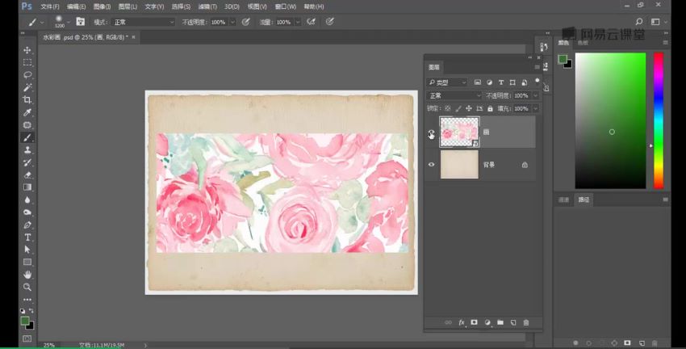The height and width of the screenshot is (349, 686).
Task: Expand layer fill 填充 arrow
Action: tap(536, 108)
